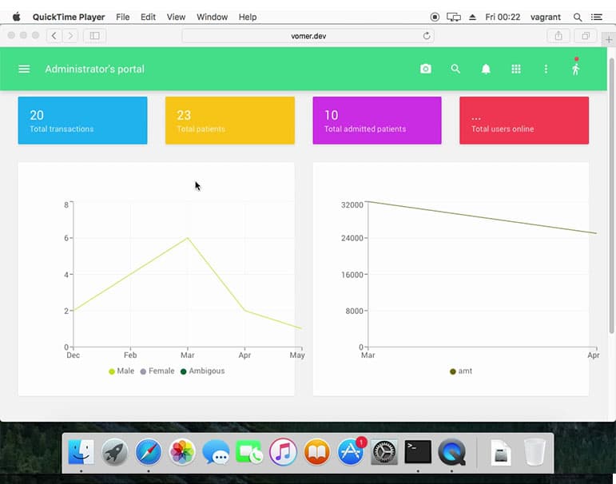Show all tabs overview button
616x484 pixels.
click(586, 36)
